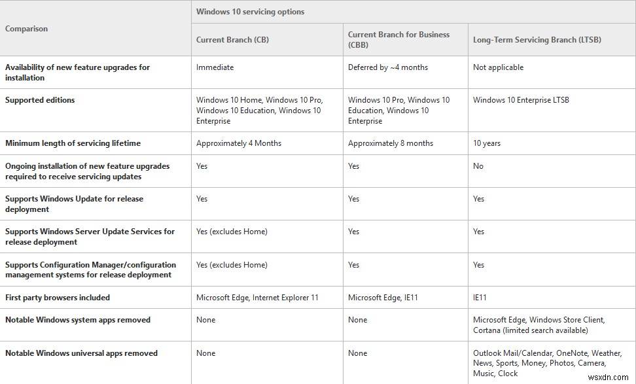Select the Deferred by ~4 months cell
Viewport: 636px width, 384px height.
coord(387,67)
